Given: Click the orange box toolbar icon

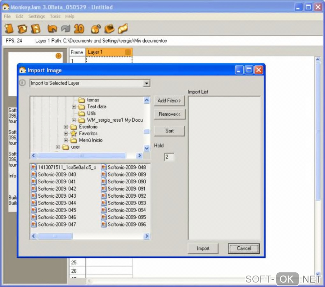Looking at the screenshot, I should (109, 29).
